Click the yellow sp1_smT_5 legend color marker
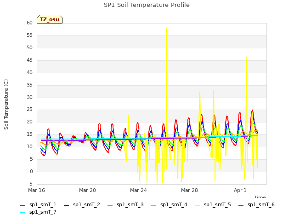The height and width of the screenshot is (221, 294). pyautogui.click(x=197, y=205)
